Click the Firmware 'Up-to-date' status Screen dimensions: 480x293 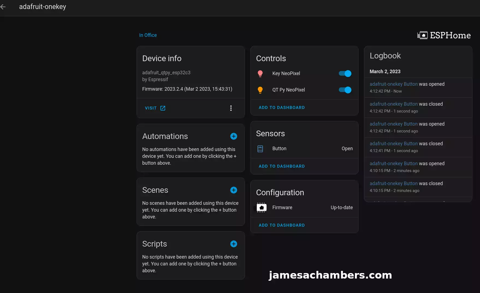coord(342,208)
